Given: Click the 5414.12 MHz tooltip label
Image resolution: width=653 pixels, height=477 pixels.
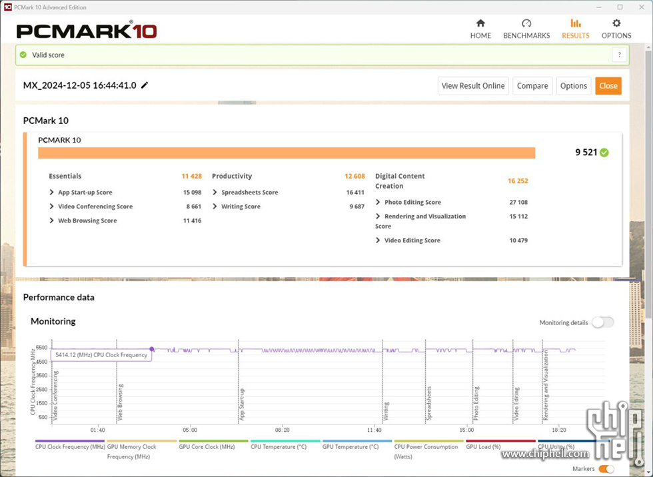Looking at the screenshot, I should coord(101,355).
